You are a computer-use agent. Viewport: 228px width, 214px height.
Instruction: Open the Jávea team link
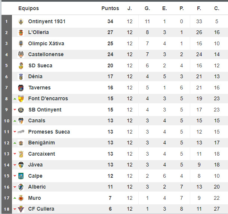[36, 165]
